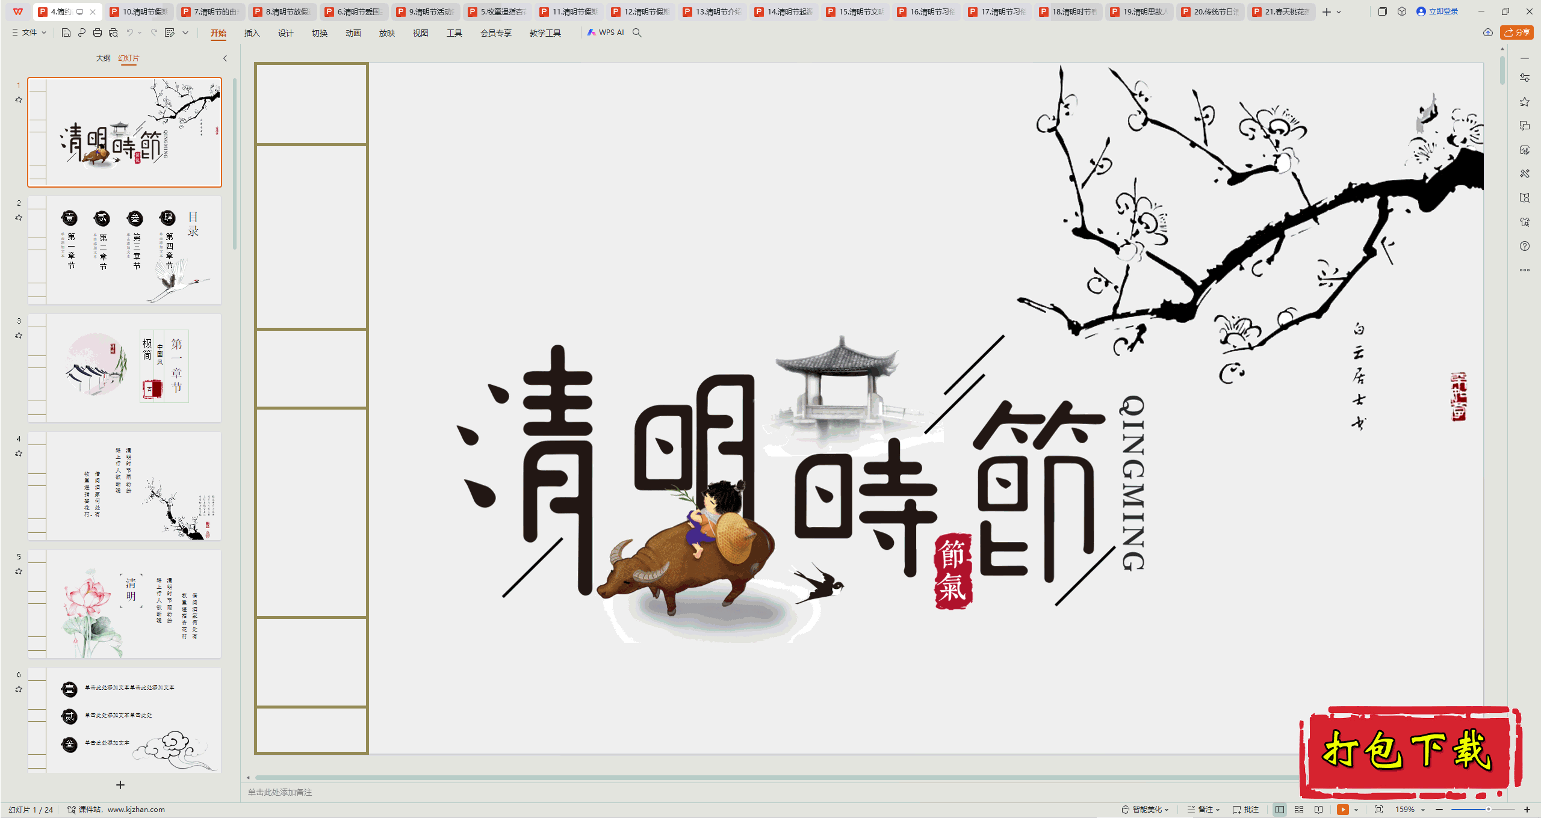
Task: Click the star marker beside slide 1 thumbnail
Action: pyautogui.click(x=19, y=100)
